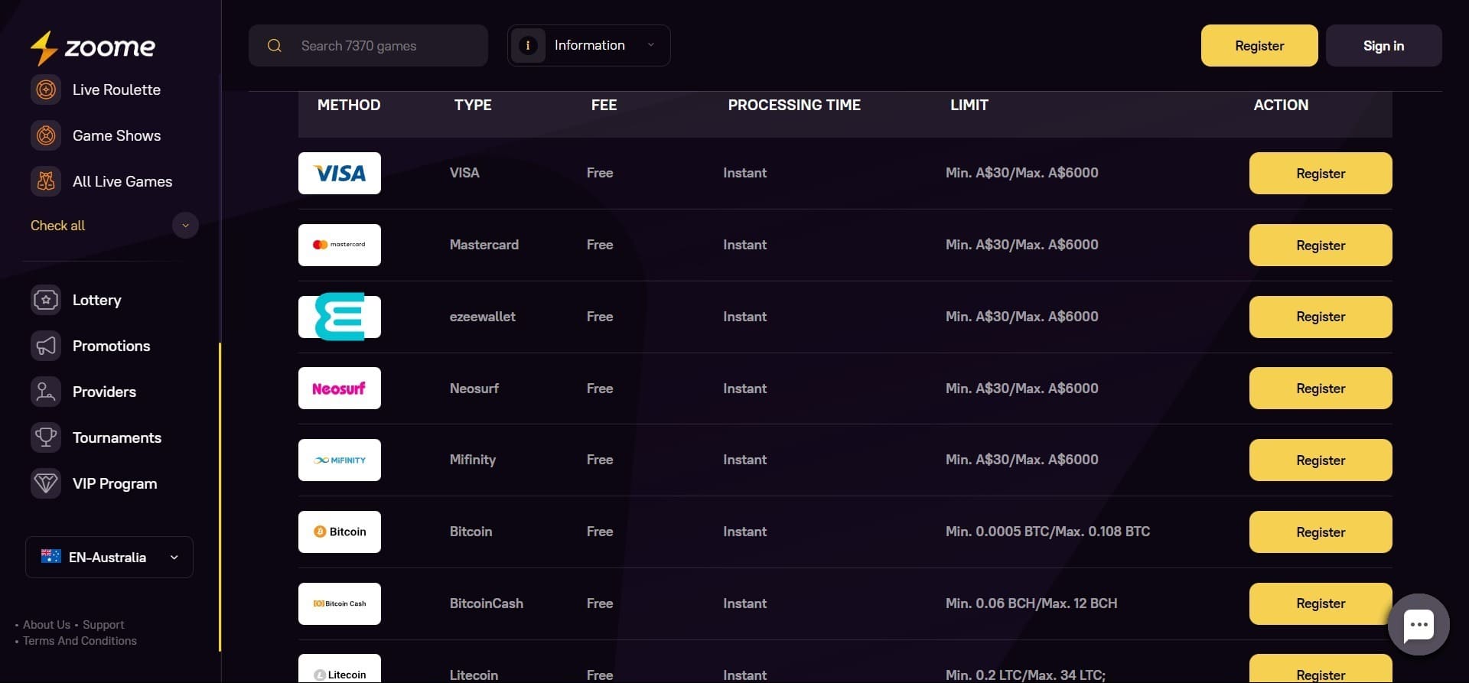Select the VIP Program diamond icon
1469x683 pixels.
pyautogui.click(x=46, y=483)
